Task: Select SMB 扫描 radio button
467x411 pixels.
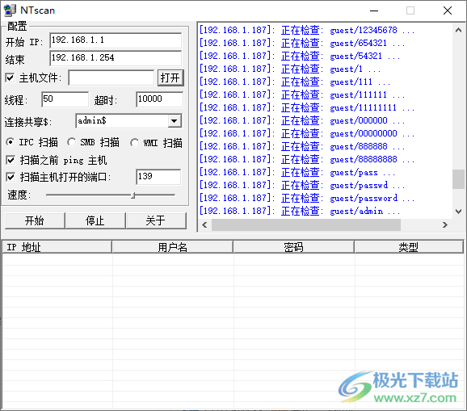Action: [71, 142]
